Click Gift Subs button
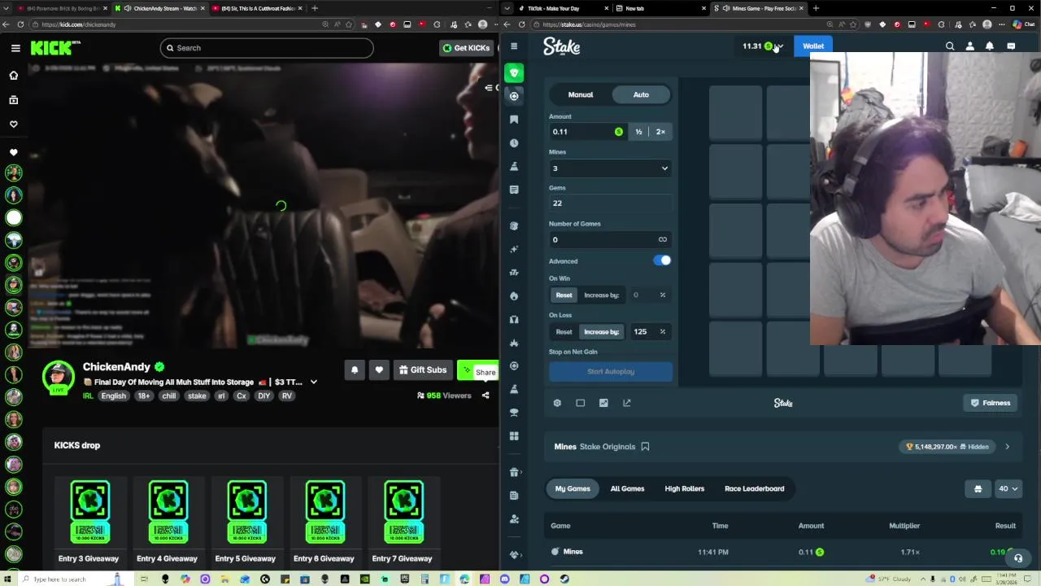1041x586 pixels. tap(422, 370)
